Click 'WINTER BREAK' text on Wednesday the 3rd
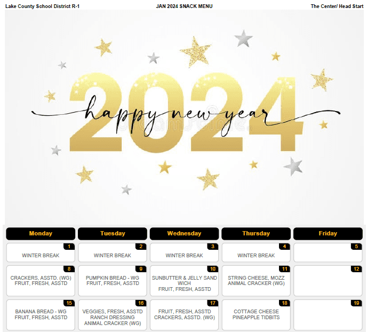The width and height of the screenshot is (367, 332). [x=185, y=256]
